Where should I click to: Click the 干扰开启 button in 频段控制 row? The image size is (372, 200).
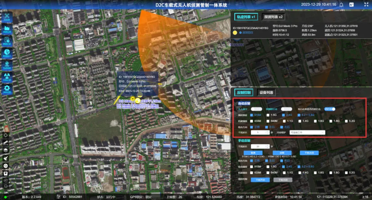(x=260, y=180)
